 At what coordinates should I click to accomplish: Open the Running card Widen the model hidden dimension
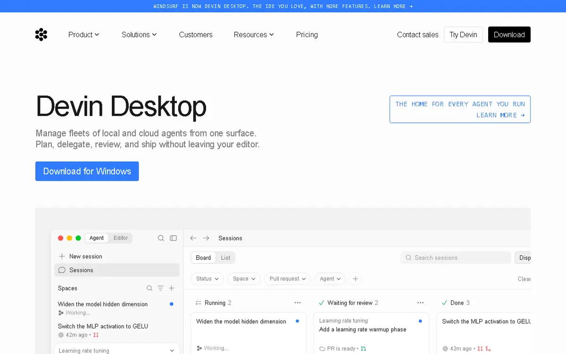click(x=249, y=333)
